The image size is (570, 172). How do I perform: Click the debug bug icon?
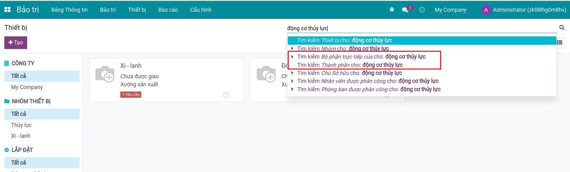click(392, 10)
